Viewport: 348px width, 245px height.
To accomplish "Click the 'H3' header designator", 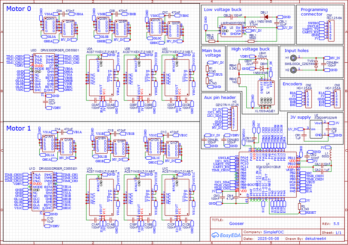I will (234, 102).
